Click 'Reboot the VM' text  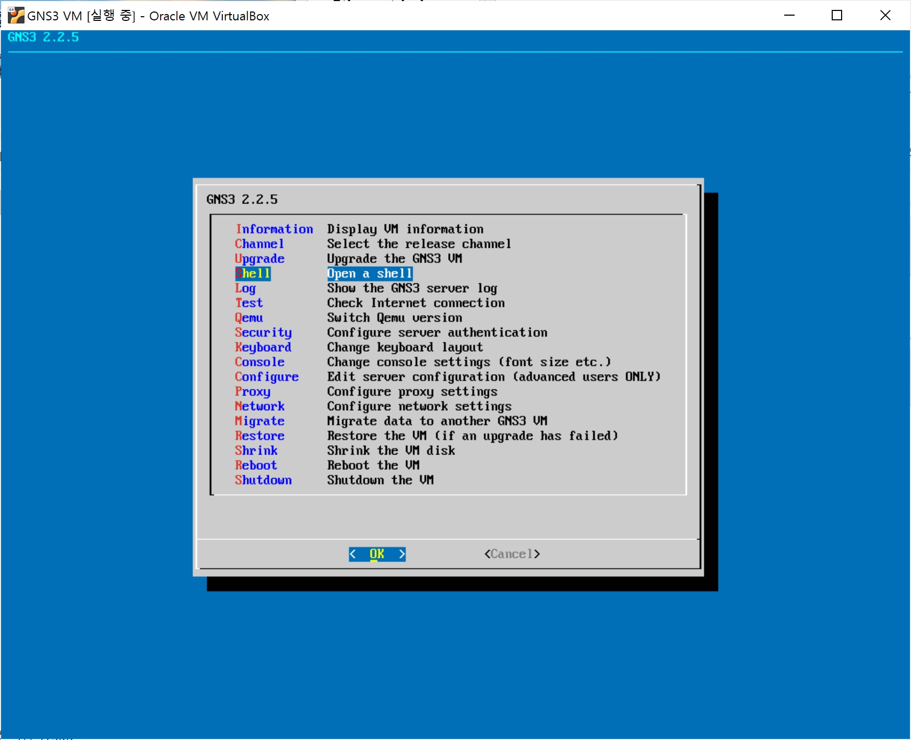click(374, 465)
